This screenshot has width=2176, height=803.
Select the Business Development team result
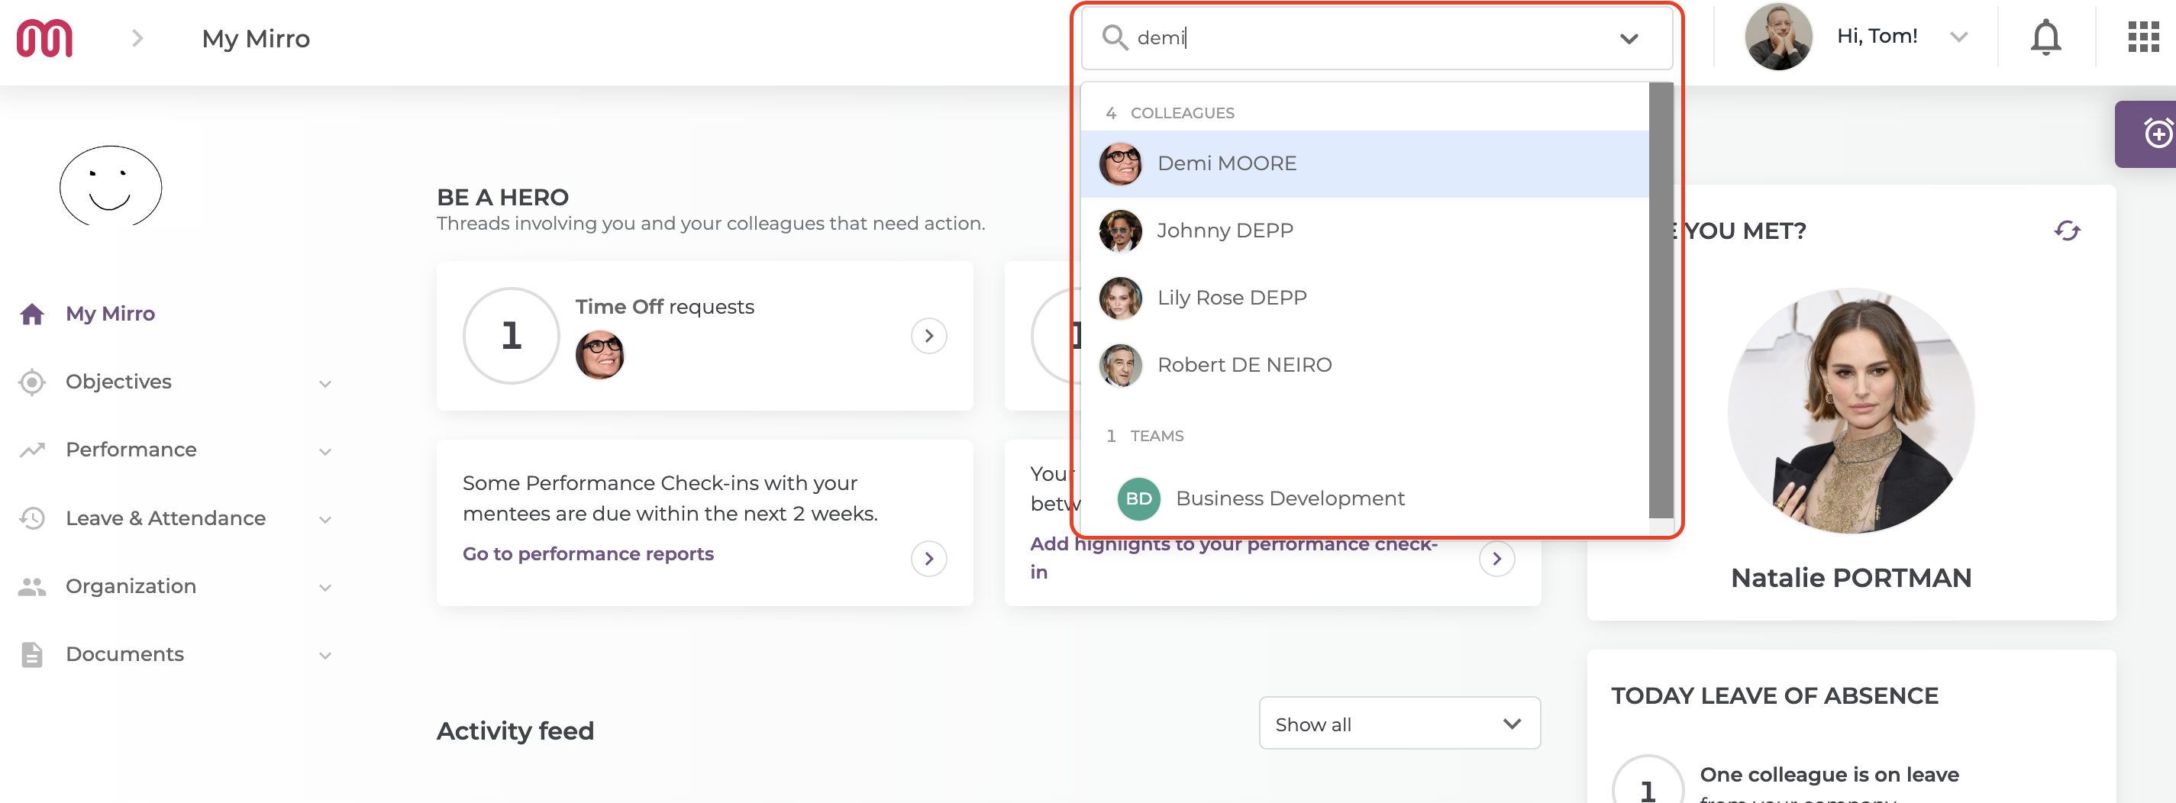[x=1364, y=498]
